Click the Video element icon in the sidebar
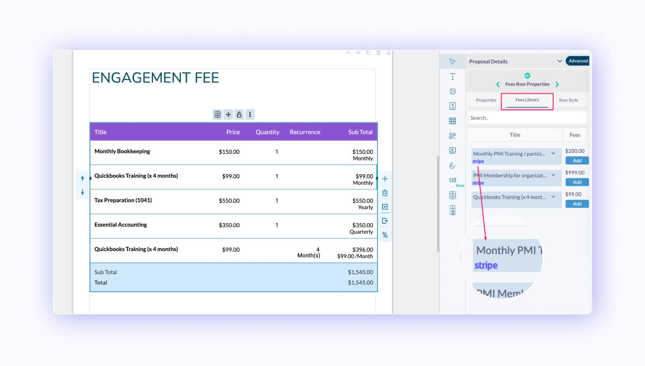Image resolution: width=645 pixels, height=366 pixels. click(x=453, y=151)
